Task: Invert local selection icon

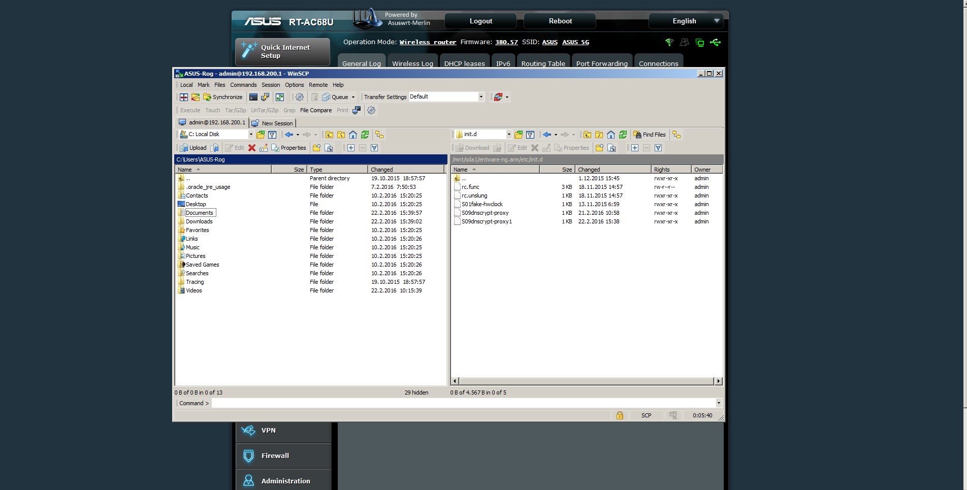Action: tap(374, 148)
